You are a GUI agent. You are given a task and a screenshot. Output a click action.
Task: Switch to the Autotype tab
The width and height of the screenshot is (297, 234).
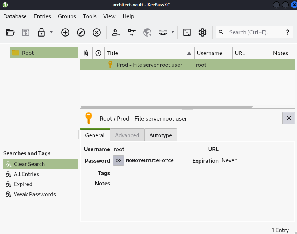[x=160, y=135]
